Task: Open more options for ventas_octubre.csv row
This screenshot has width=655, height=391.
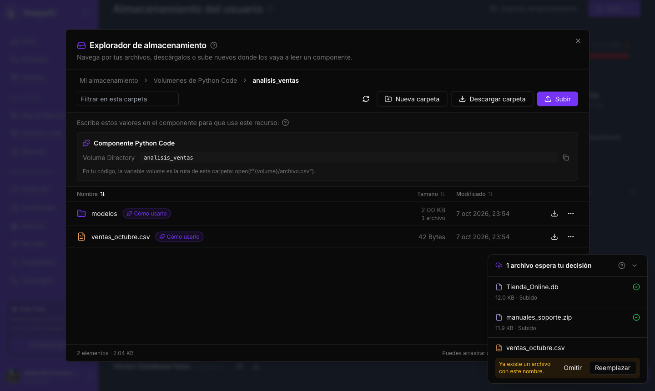Action: click(571, 237)
